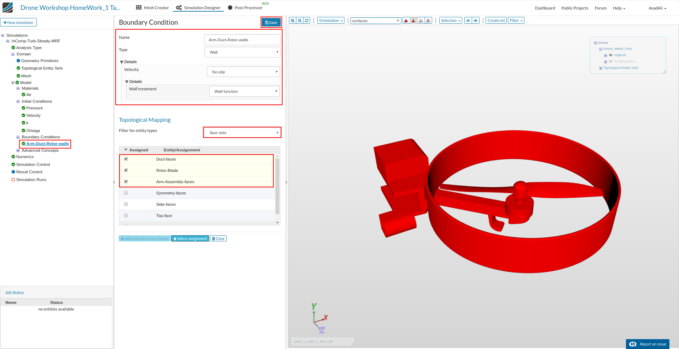
Task: Open Public Projects
Action: pyautogui.click(x=575, y=8)
